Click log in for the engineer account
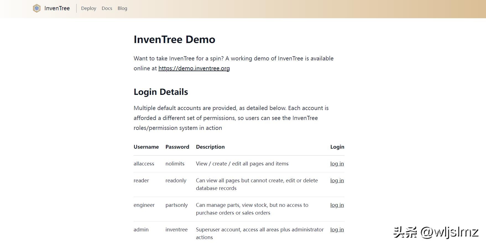The width and height of the screenshot is (486, 246). [337, 205]
